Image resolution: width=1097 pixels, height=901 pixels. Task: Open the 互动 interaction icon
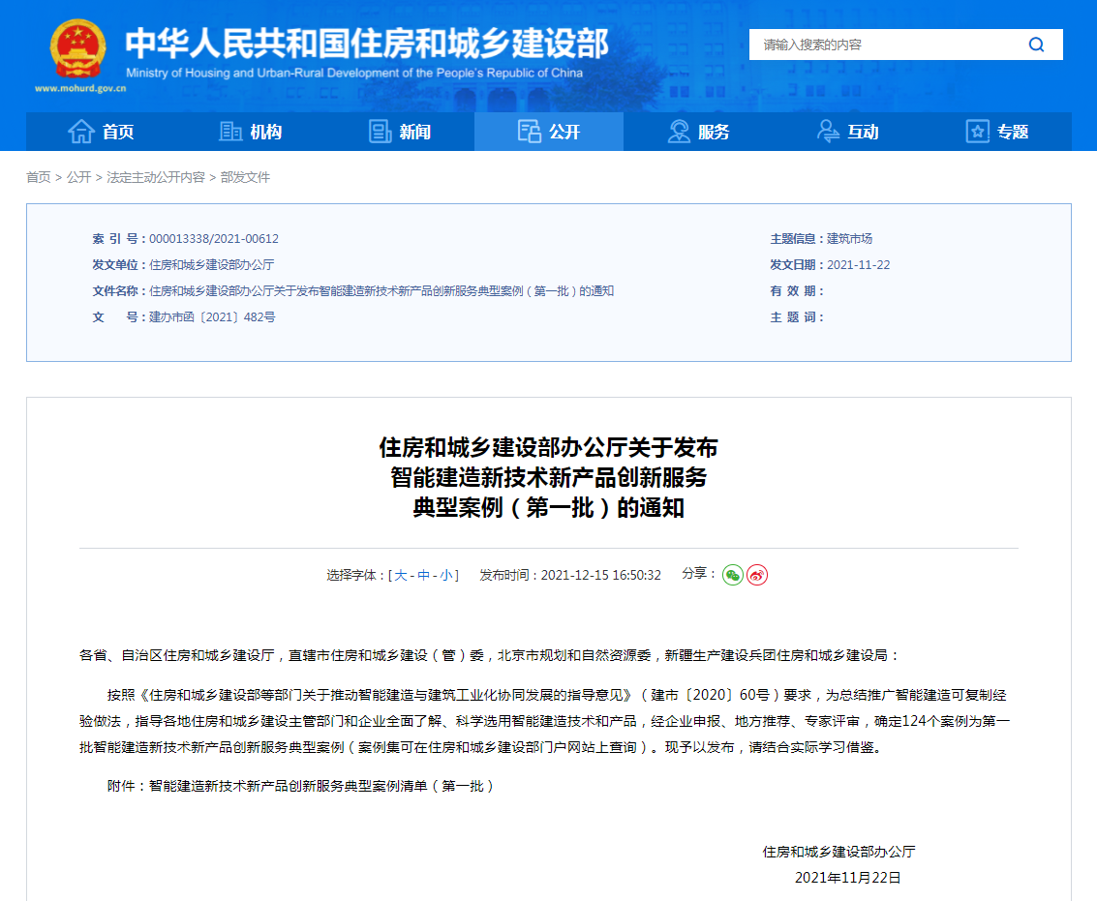[826, 132]
